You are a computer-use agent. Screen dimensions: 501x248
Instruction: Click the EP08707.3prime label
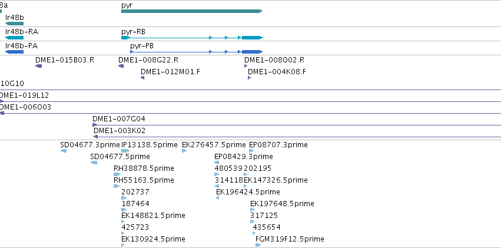click(x=278, y=145)
